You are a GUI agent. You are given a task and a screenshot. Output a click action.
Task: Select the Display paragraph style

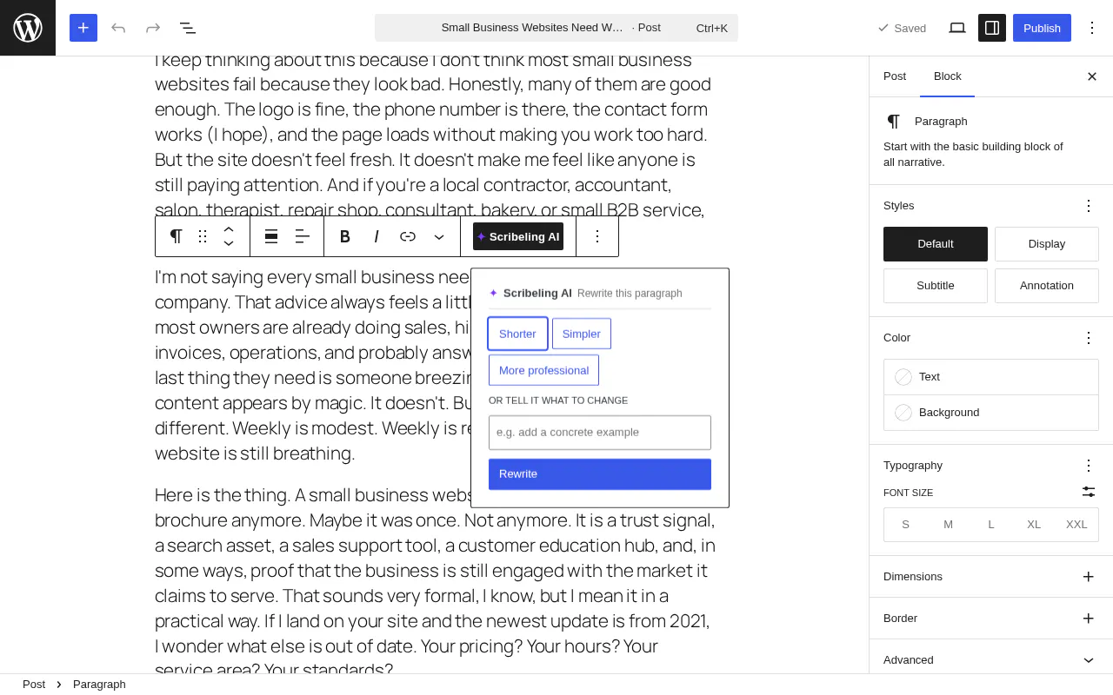(x=1047, y=244)
